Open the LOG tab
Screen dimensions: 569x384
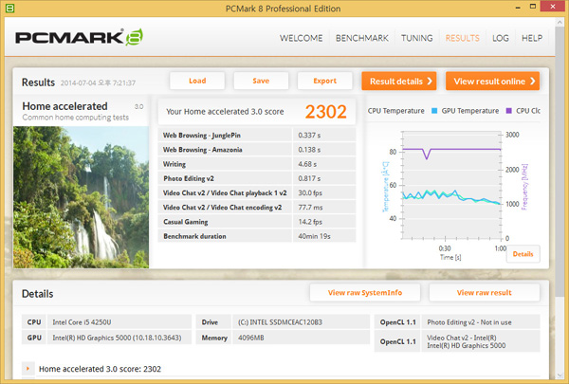click(501, 38)
